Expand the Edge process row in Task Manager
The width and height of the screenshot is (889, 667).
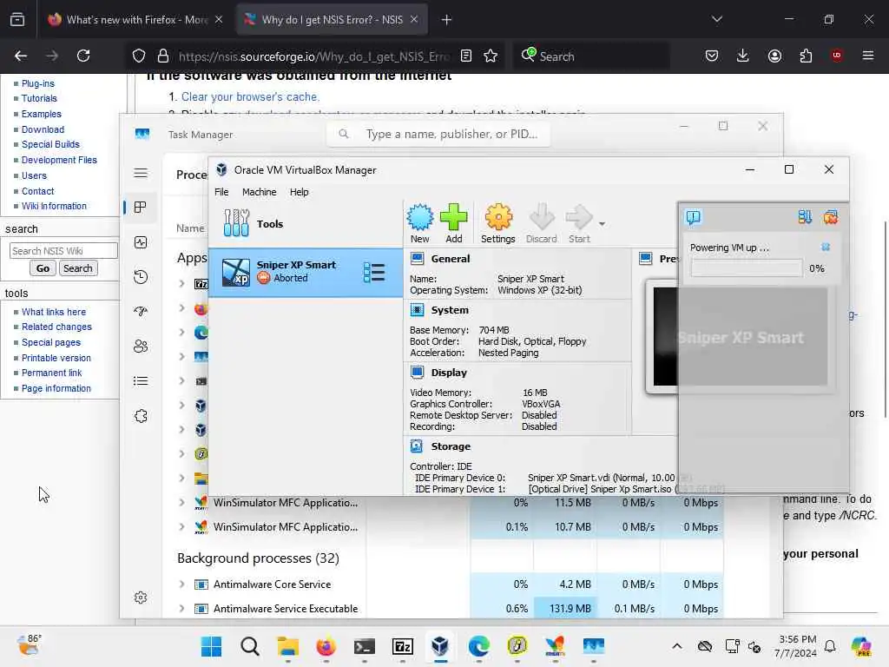click(x=181, y=332)
